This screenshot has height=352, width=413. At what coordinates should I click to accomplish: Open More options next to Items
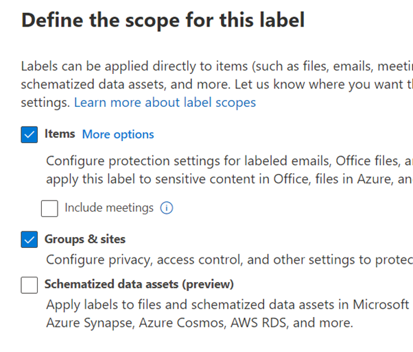tap(118, 134)
